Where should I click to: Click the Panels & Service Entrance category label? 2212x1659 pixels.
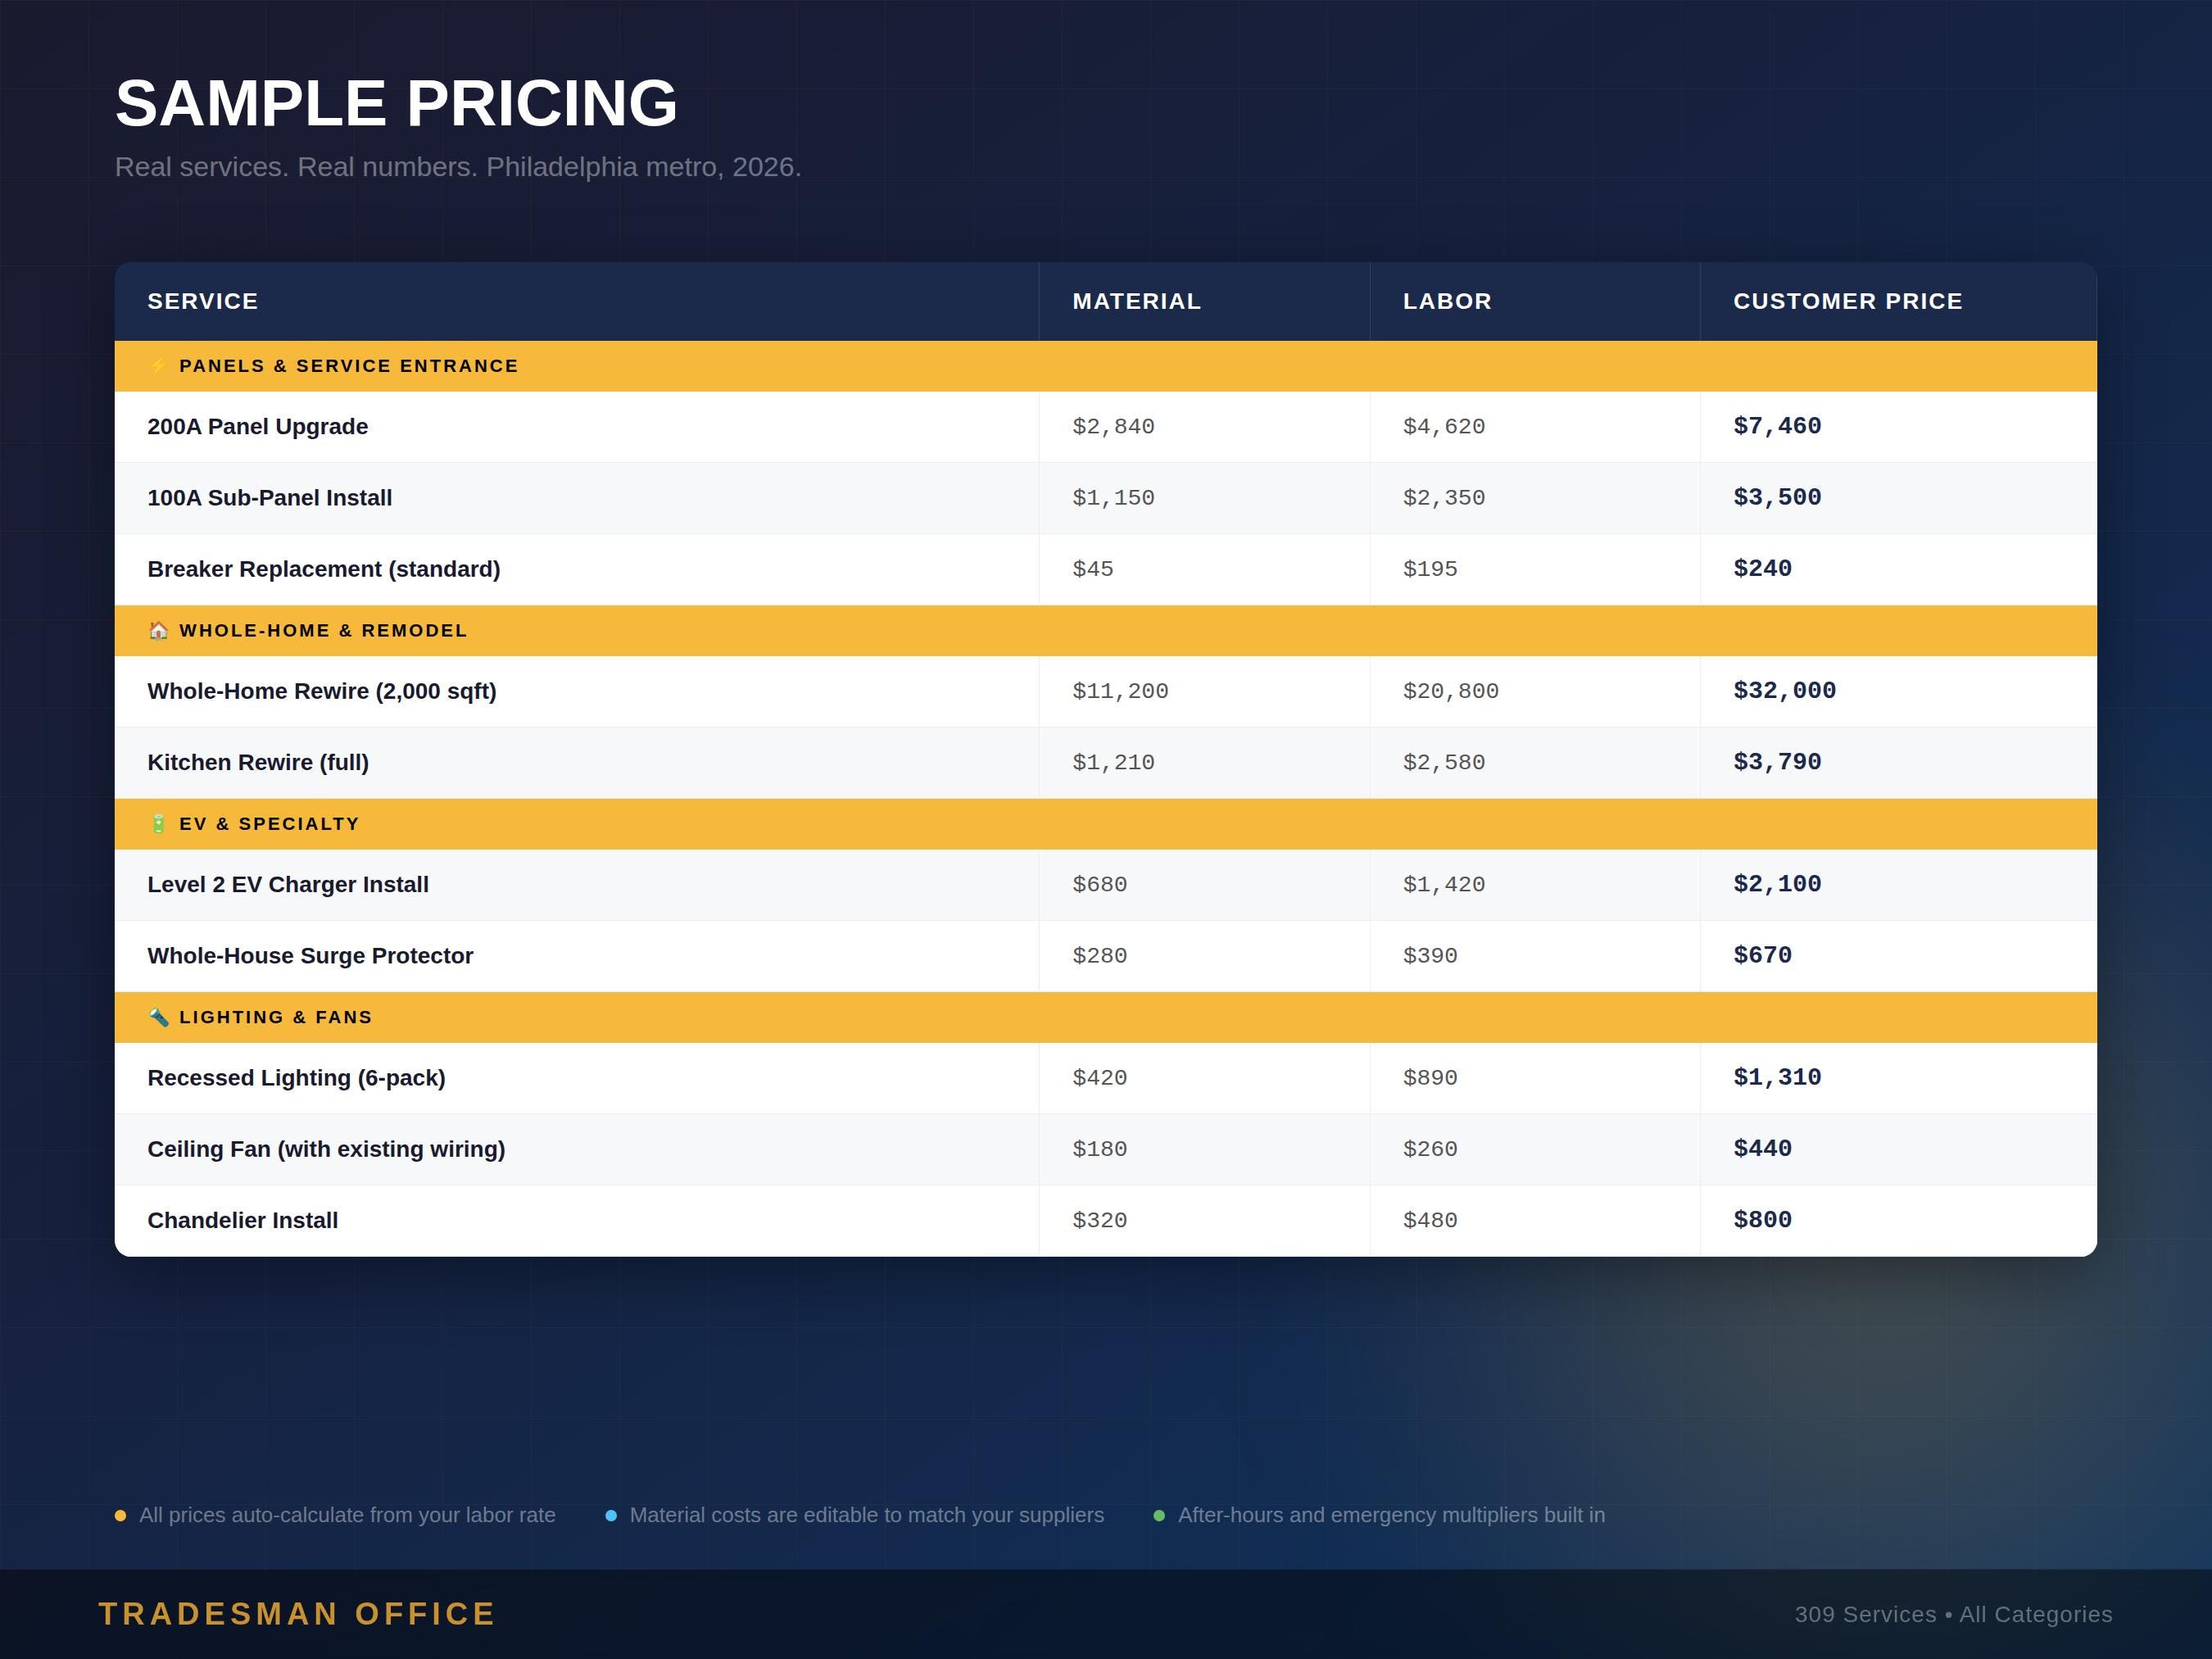(x=349, y=366)
